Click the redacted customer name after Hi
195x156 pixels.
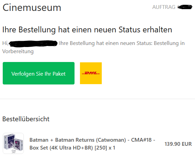click(33, 44)
